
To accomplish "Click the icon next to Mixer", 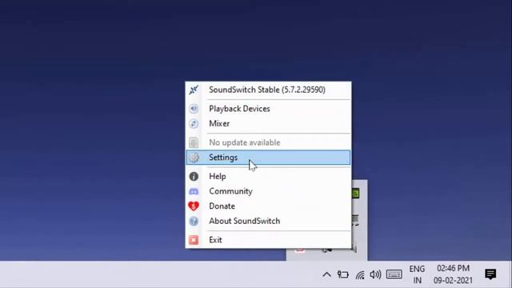I will tap(194, 124).
